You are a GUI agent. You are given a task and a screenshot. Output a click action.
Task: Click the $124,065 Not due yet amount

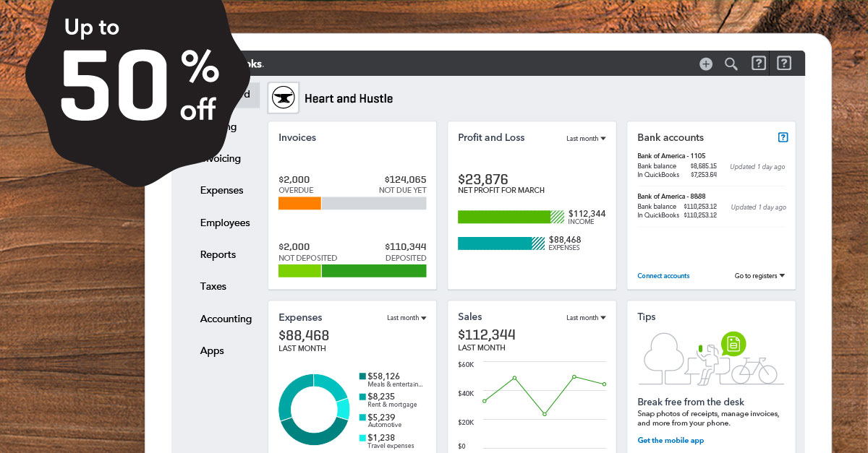click(x=405, y=179)
